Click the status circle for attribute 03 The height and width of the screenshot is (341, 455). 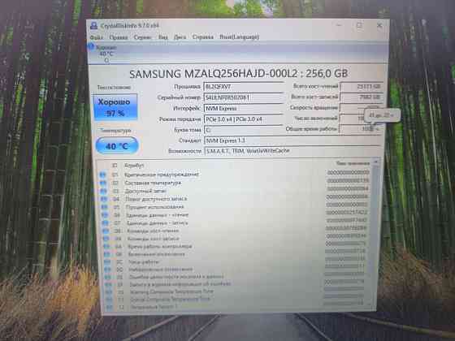[x=104, y=191]
